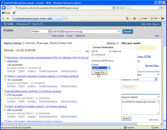Click the Save search link
Image resolution: width=167 pixels, height=130 pixels.
click(x=58, y=36)
